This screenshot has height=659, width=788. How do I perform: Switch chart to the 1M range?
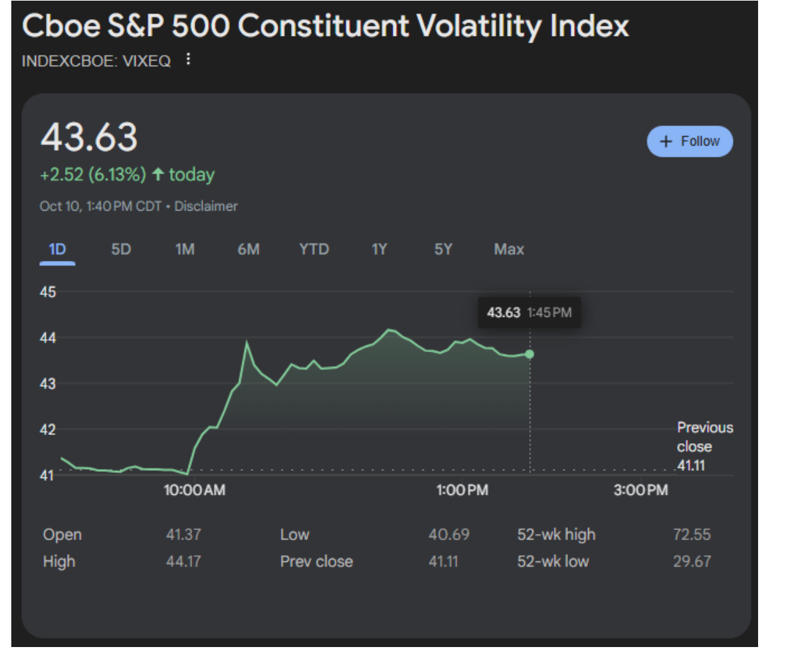185,250
